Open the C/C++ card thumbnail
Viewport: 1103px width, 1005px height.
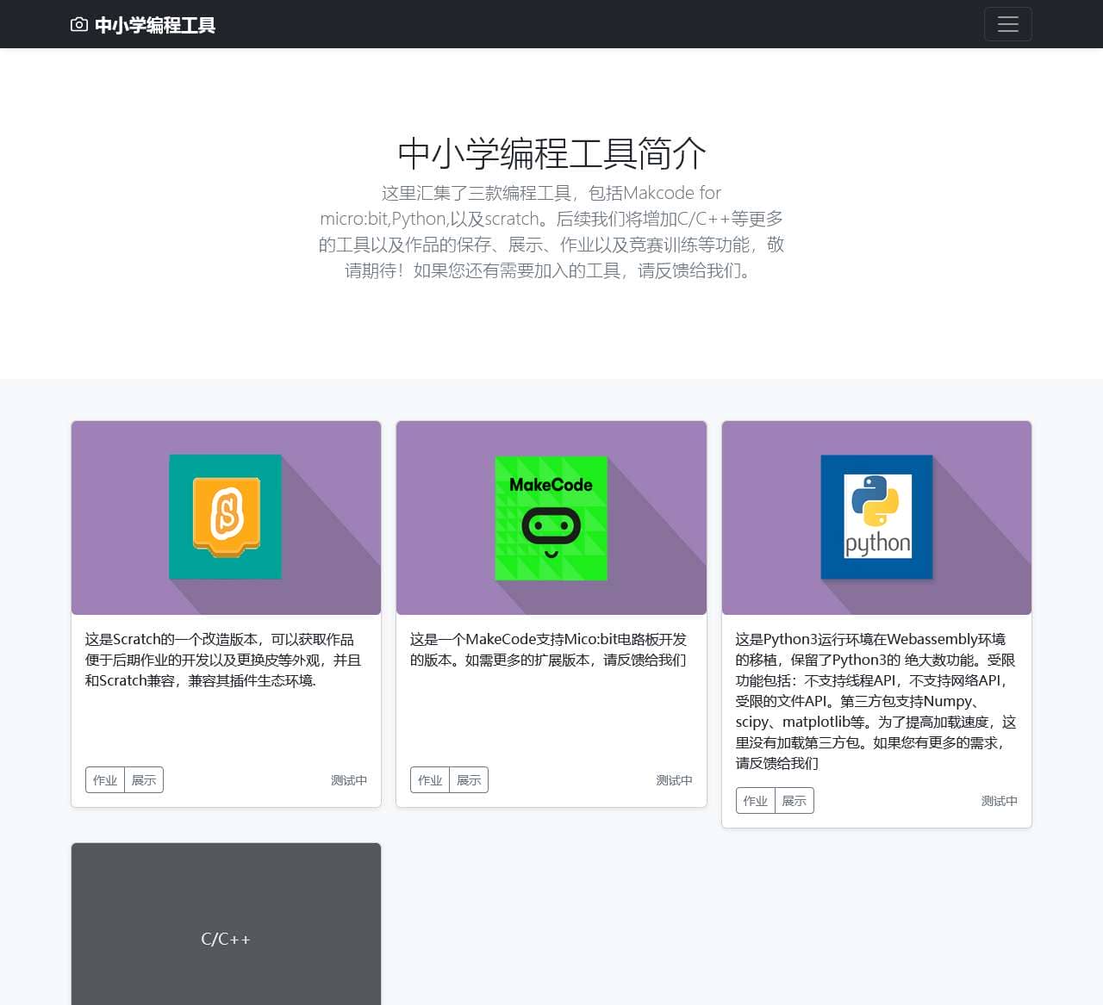pos(226,924)
